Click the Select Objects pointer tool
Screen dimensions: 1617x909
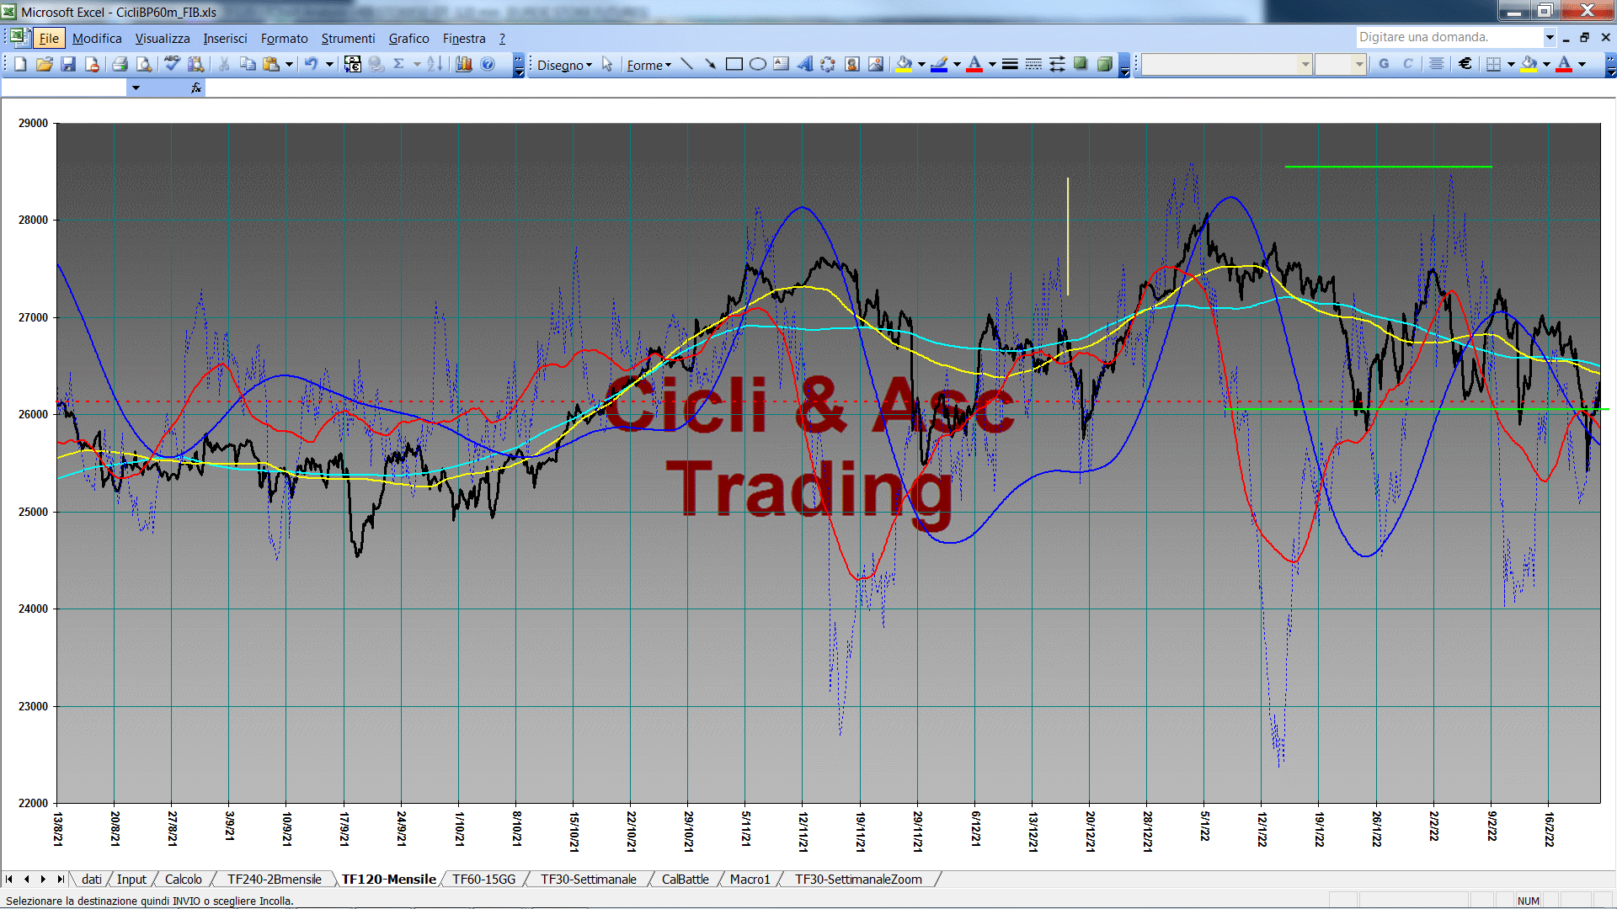tap(607, 64)
